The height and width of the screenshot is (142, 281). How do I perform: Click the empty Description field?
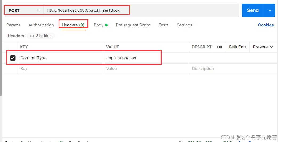[233, 69]
